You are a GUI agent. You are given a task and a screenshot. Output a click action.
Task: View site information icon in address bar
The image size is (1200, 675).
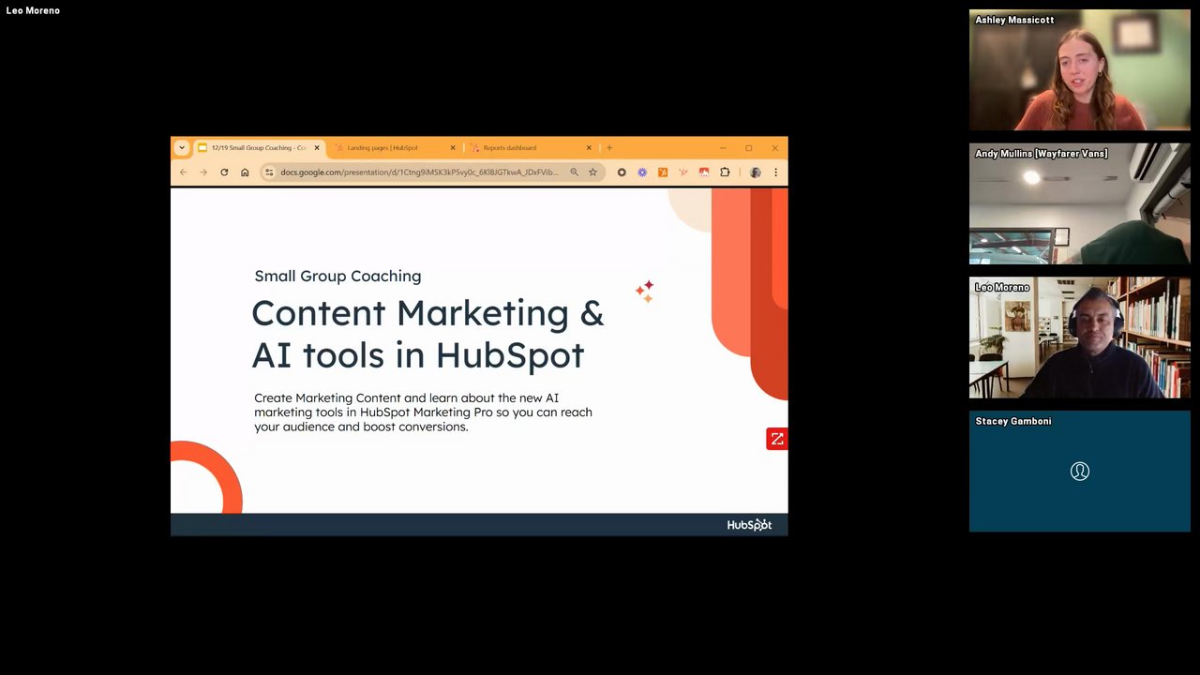click(269, 172)
